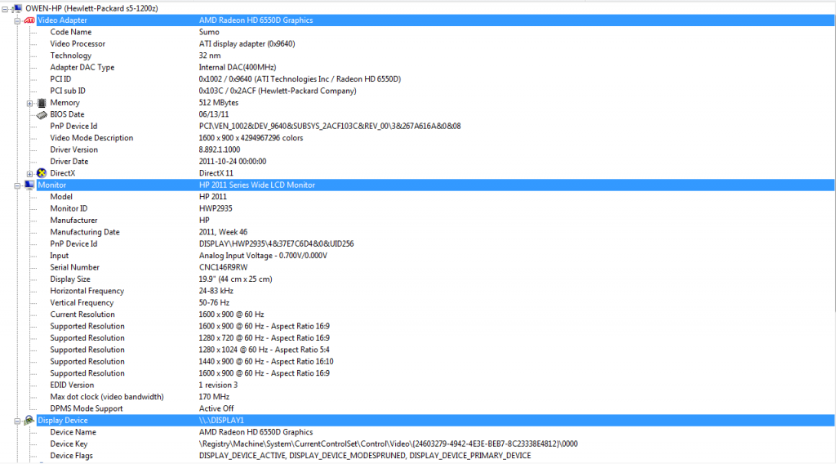Collapse the Display Device section

pyautogui.click(x=17, y=422)
